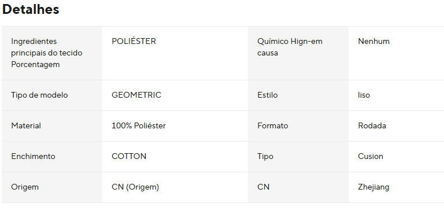The width and height of the screenshot is (444, 211).
Task: Select the Tipo de modelo label
Action: click(x=39, y=95)
